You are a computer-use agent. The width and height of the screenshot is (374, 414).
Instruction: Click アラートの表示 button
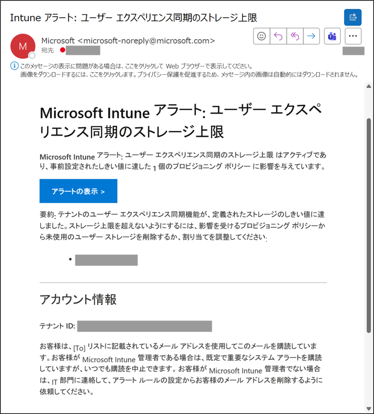click(78, 191)
